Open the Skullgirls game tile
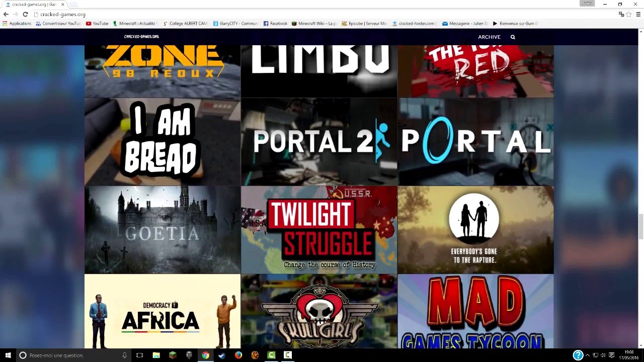This screenshot has height=362, width=644. [319, 311]
